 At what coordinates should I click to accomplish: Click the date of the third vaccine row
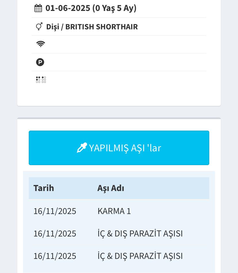(x=55, y=256)
